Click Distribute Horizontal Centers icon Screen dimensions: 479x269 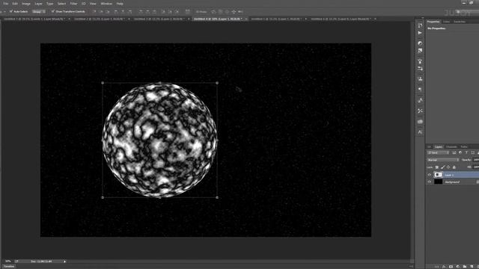[170, 12]
